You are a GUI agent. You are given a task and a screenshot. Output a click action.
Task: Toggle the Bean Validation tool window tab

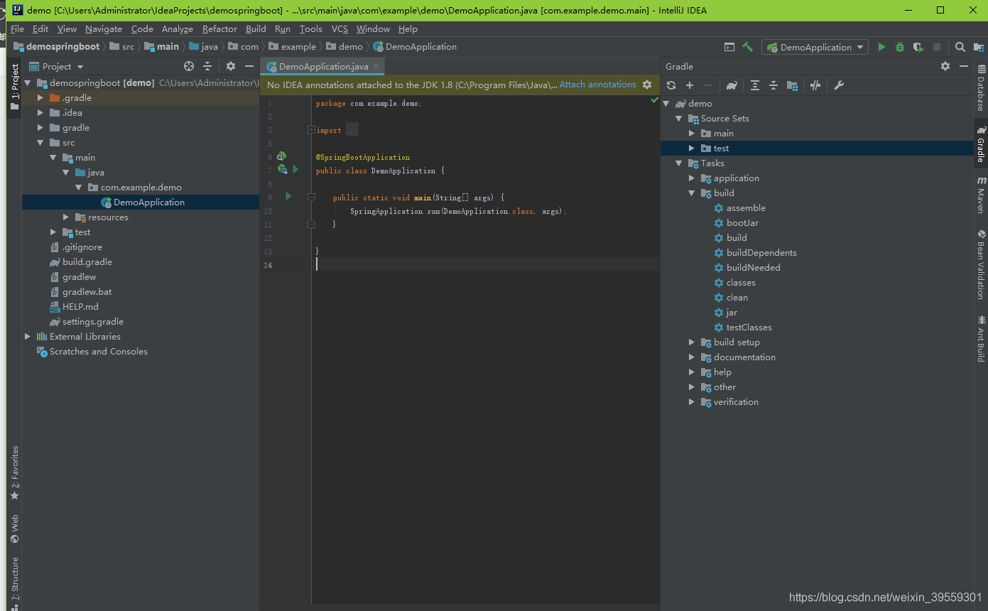click(x=981, y=264)
